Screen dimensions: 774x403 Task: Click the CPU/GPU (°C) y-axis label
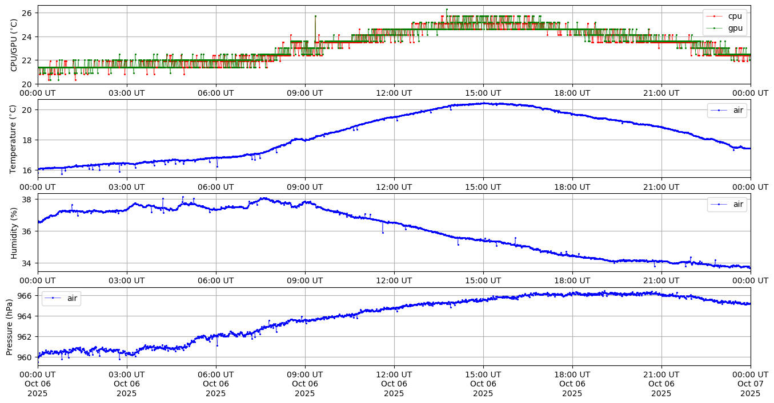tap(14, 45)
